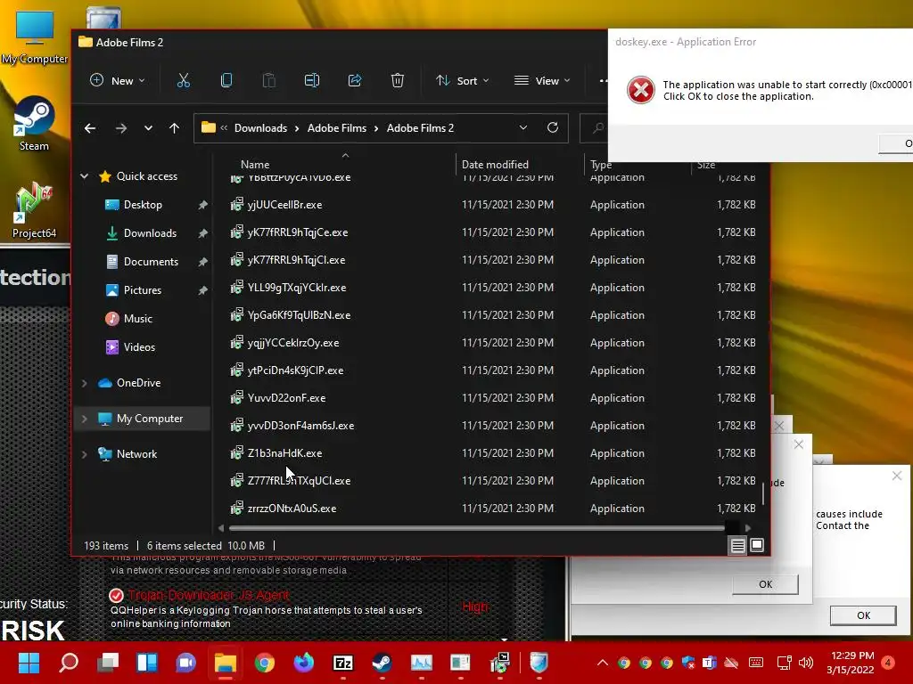Select file zrrzzONtxA0uS.exe
The image size is (913, 684).
pos(292,509)
